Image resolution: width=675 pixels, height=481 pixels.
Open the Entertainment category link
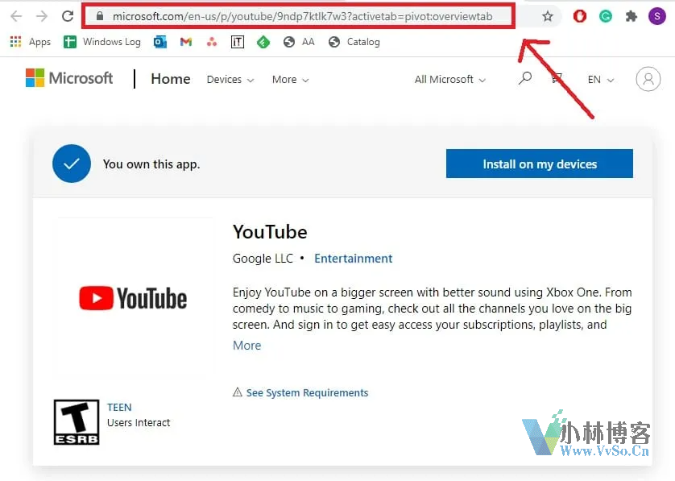coord(354,259)
